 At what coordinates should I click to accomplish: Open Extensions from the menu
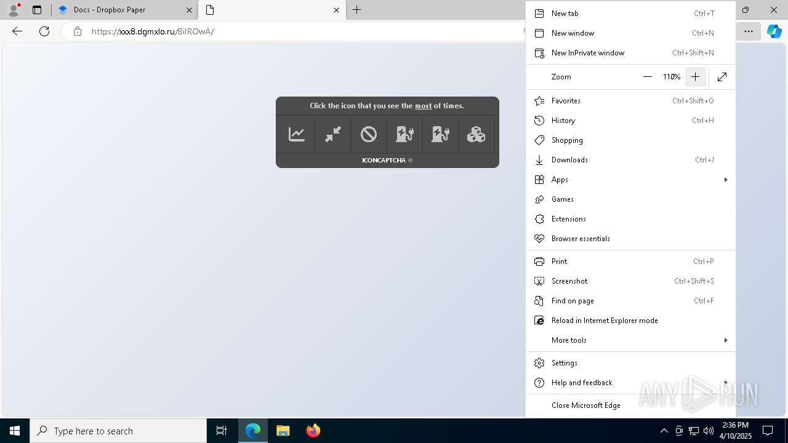[x=631, y=219]
